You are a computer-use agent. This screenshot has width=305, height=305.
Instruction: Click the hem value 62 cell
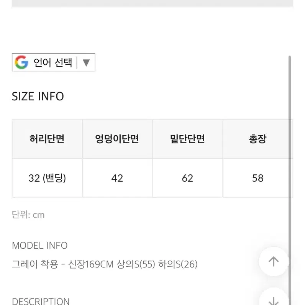pos(187,178)
